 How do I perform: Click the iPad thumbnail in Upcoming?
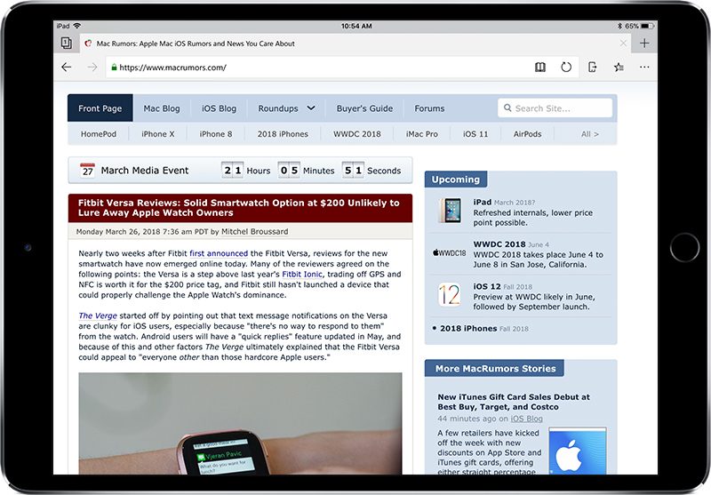point(450,211)
